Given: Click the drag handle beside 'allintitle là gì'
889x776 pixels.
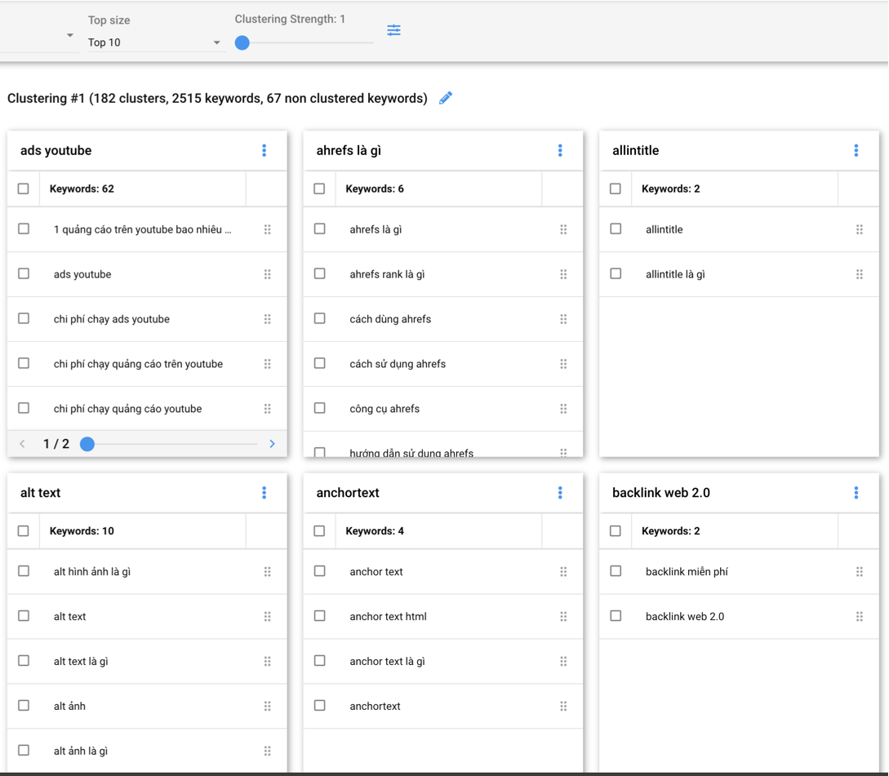Looking at the screenshot, I should point(860,274).
